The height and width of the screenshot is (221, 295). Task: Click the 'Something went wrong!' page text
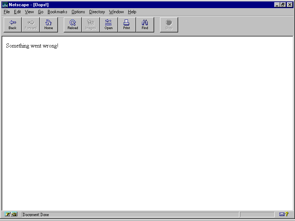(32, 46)
